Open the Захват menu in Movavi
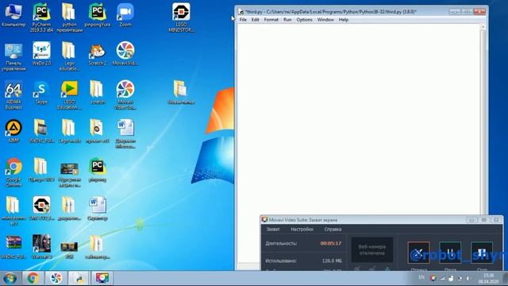 (x=273, y=230)
